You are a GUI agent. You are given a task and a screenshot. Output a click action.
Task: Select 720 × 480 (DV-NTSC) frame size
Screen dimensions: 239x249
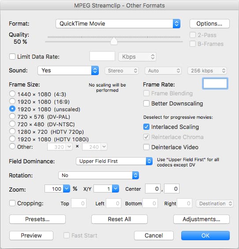point(12,124)
